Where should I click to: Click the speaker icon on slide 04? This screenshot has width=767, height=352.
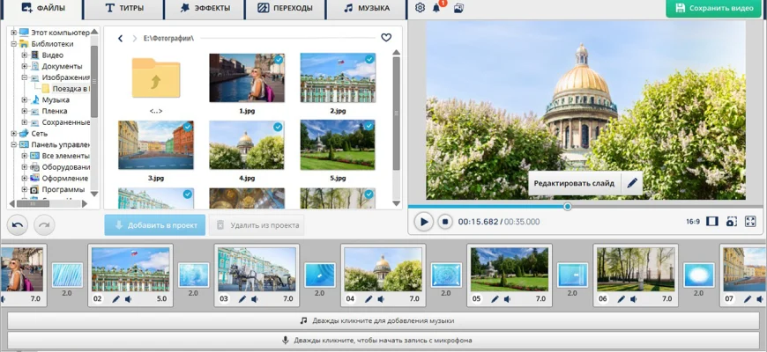[381, 299]
